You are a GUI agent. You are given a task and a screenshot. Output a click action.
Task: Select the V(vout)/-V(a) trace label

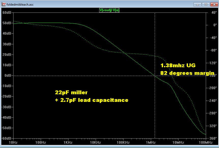click(x=109, y=10)
